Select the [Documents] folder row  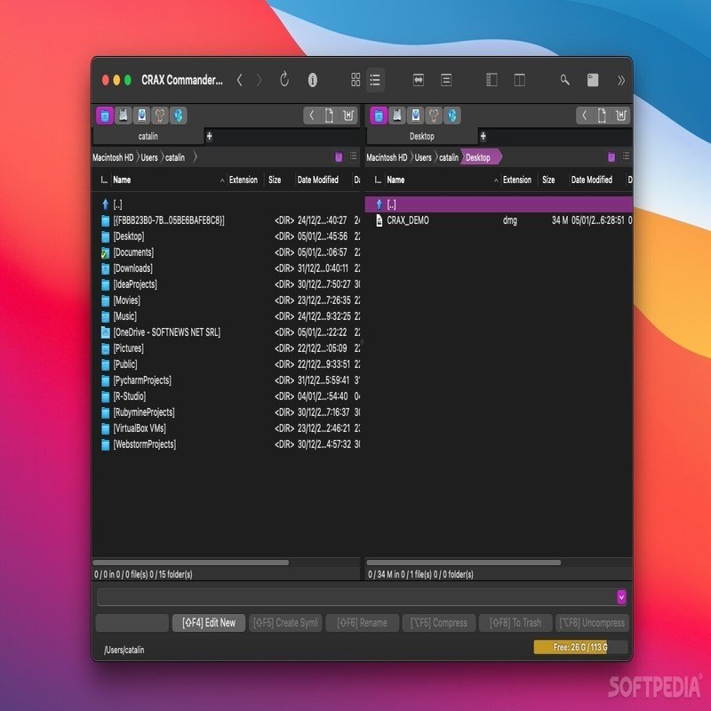227,252
